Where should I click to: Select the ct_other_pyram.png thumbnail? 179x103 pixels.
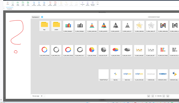(x=92, y=27)
